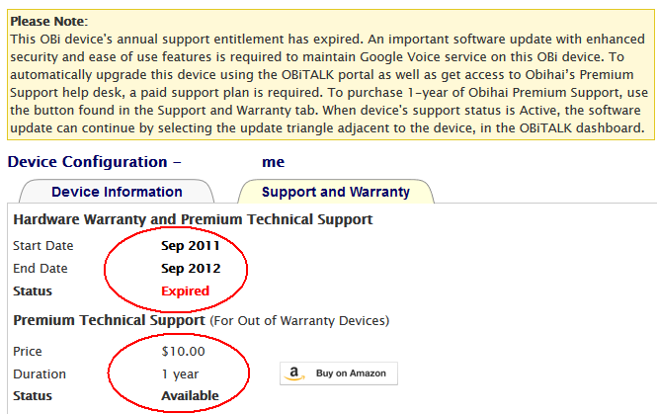
Task: Click the Device Configuration heading
Action: click(x=95, y=162)
